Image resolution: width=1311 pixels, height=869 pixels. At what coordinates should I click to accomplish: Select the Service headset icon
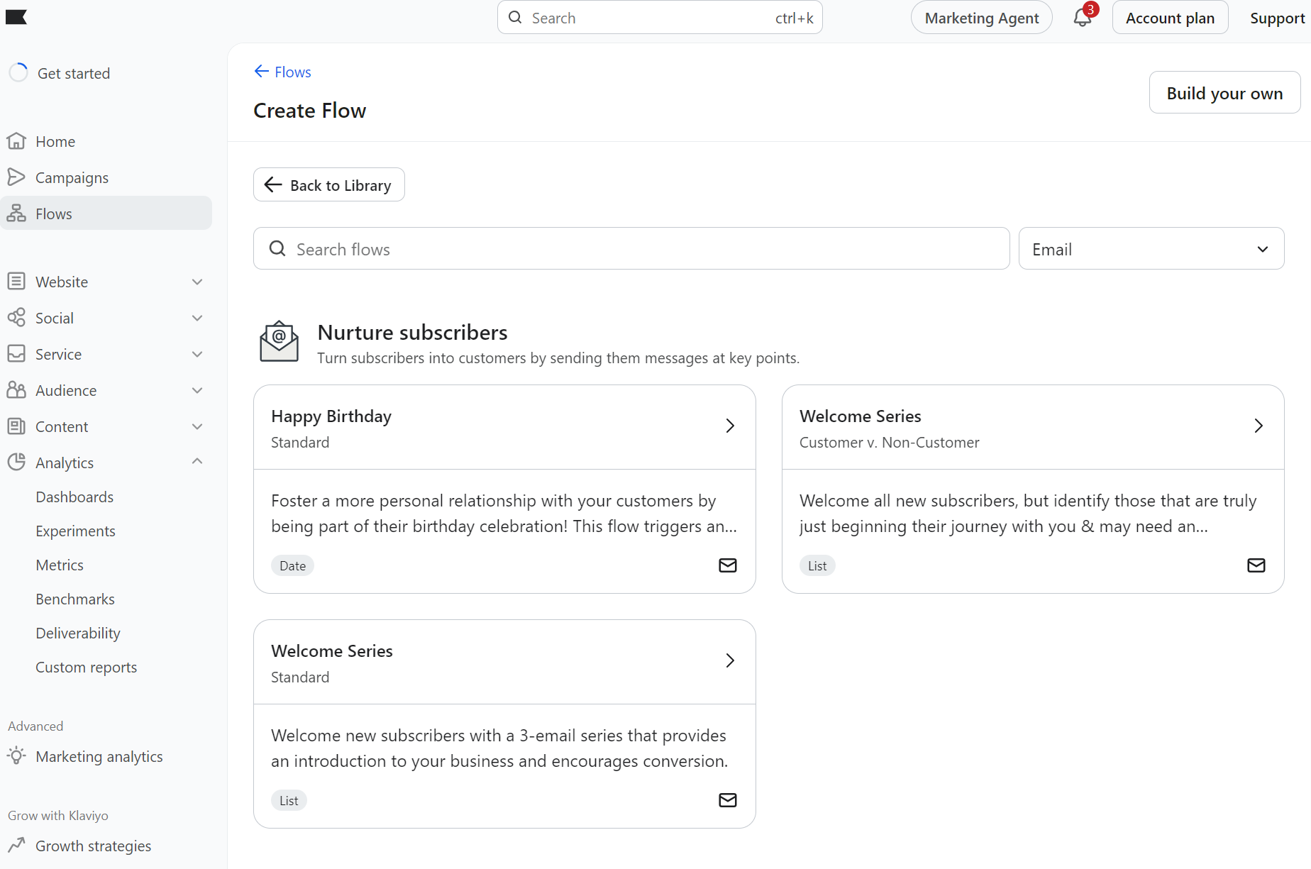pos(17,353)
